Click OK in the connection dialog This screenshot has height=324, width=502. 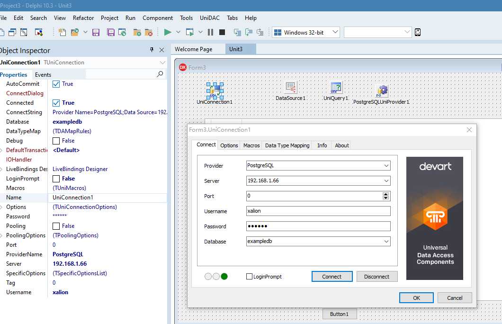pyautogui.click(x=416, y=298)
